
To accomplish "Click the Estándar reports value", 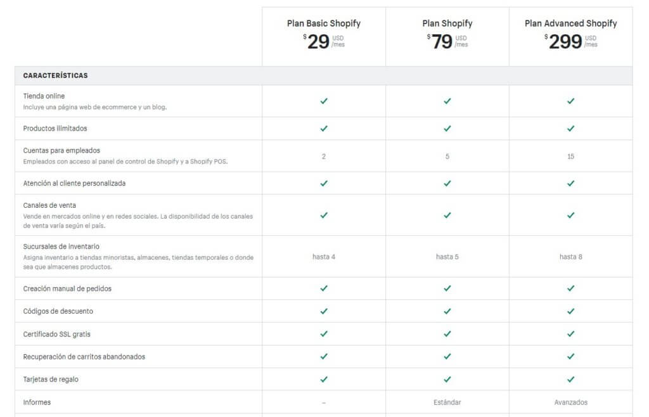I will (x=447, y=402).
